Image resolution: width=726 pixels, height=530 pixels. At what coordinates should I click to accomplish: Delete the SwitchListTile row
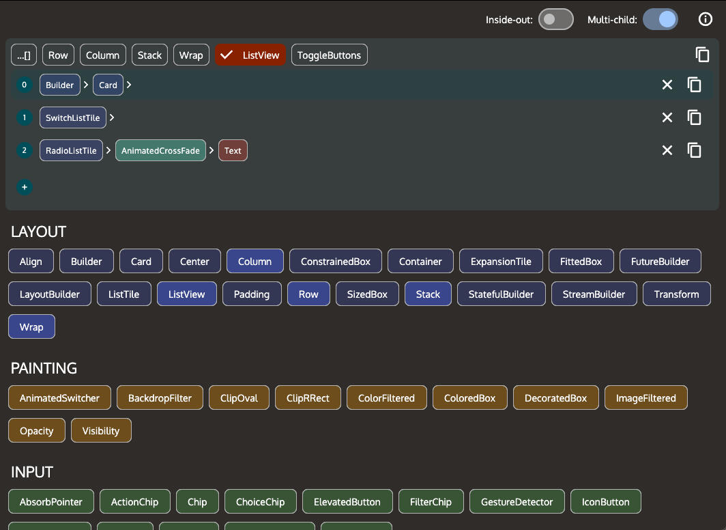[x=667, y=117]
